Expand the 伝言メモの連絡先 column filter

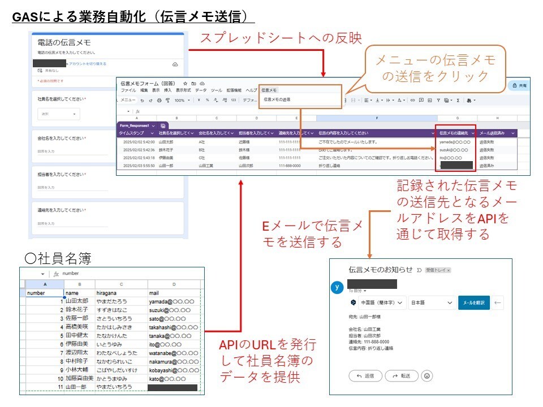473,133
